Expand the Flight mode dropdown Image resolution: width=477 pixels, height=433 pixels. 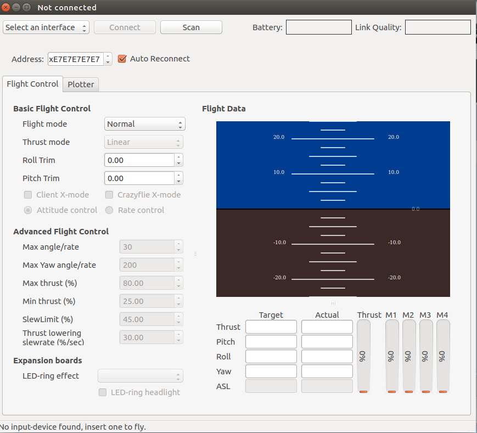tap(144, 124)
